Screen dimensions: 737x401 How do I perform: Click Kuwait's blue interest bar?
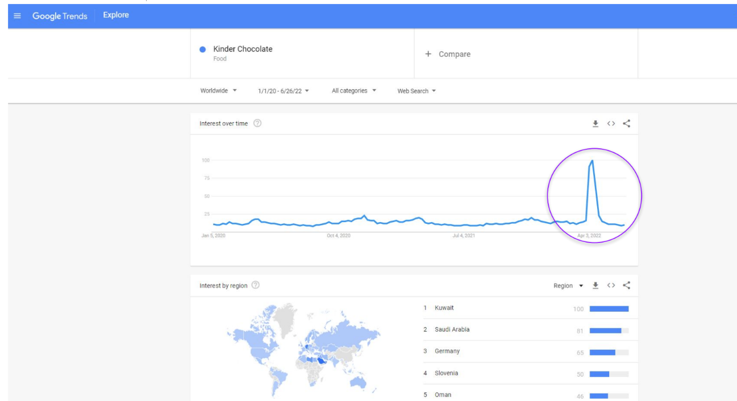(609, 309)
